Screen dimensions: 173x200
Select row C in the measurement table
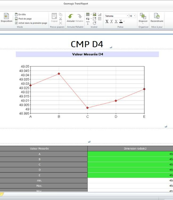39,165
